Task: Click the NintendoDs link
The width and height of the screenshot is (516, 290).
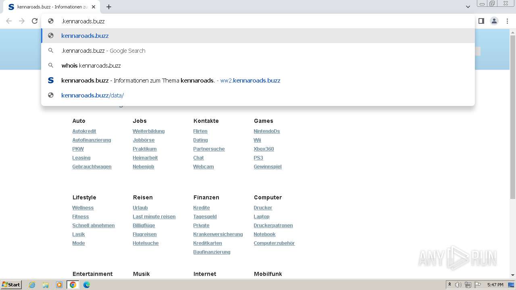Action: click(x=266, y=131)
